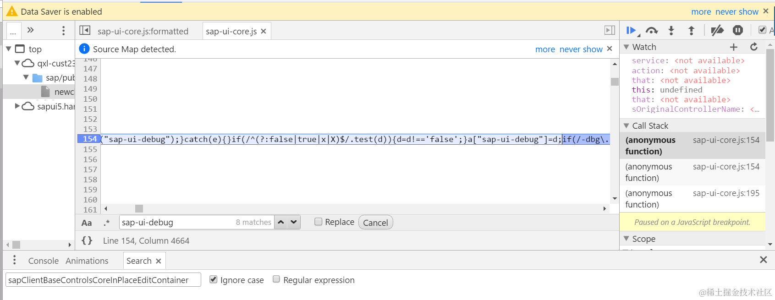The width and height of the screenshot is (775, 300).
Task: Click never show in Data Saver bar
Action: click(x=737, y=11)
